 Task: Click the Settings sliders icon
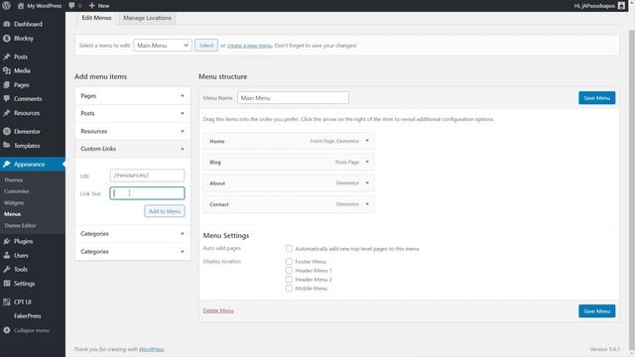(7, 284)
